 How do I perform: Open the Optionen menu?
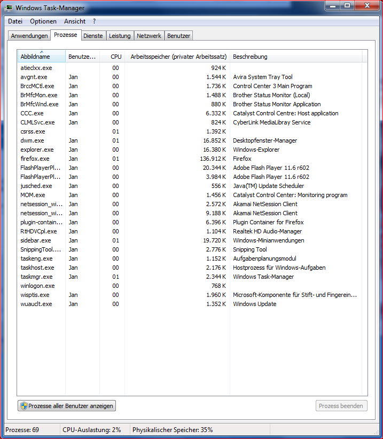pos(43,21)
